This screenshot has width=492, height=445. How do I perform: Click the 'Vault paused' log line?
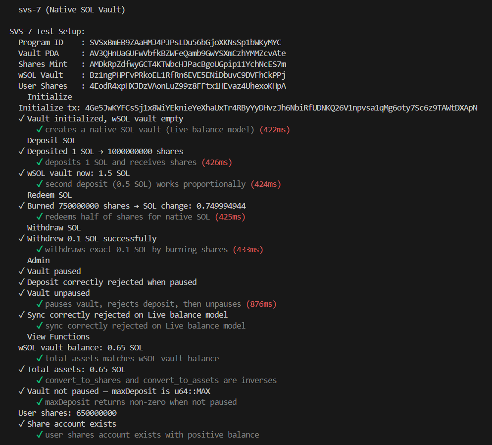[x=54, y=272]
